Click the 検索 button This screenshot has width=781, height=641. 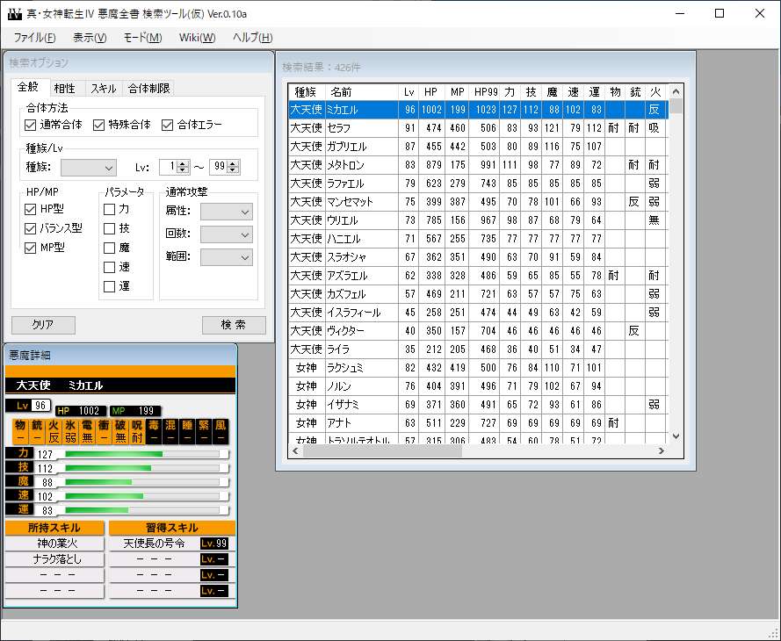(x=234, y=325)
